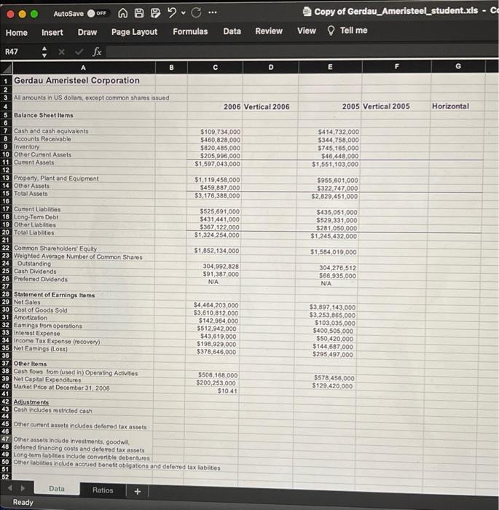Click the 2005 Net Earnings $295,497,000

(332, 355)
